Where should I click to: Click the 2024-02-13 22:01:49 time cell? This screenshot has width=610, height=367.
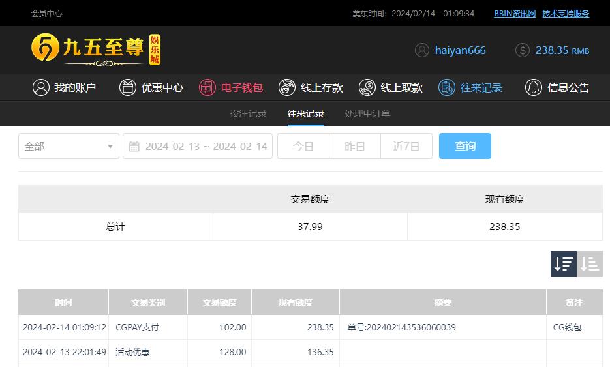65,352
